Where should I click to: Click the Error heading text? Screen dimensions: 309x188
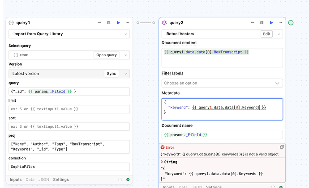[170, 147]
